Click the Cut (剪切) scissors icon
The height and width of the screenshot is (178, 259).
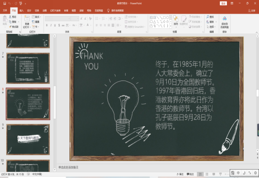[10, 17]
